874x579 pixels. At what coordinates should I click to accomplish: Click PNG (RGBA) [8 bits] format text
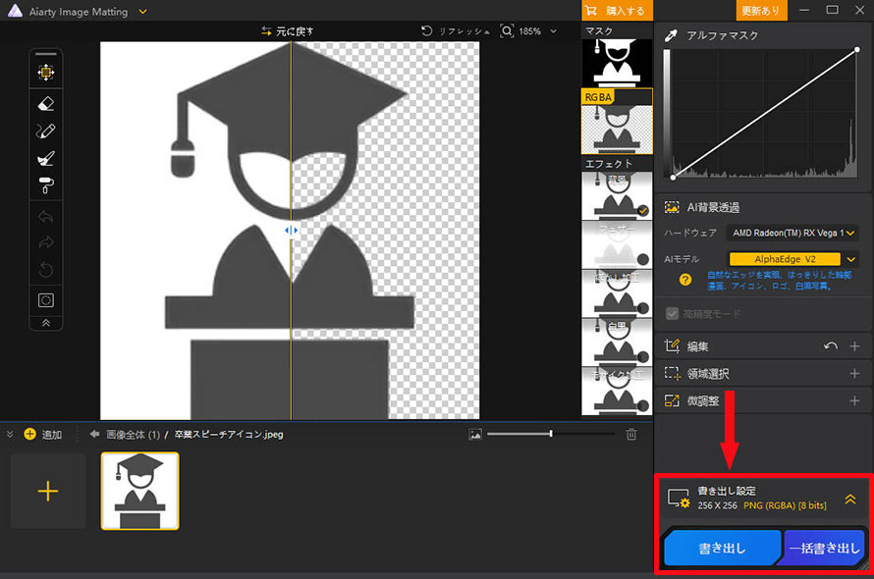[785, 505]
